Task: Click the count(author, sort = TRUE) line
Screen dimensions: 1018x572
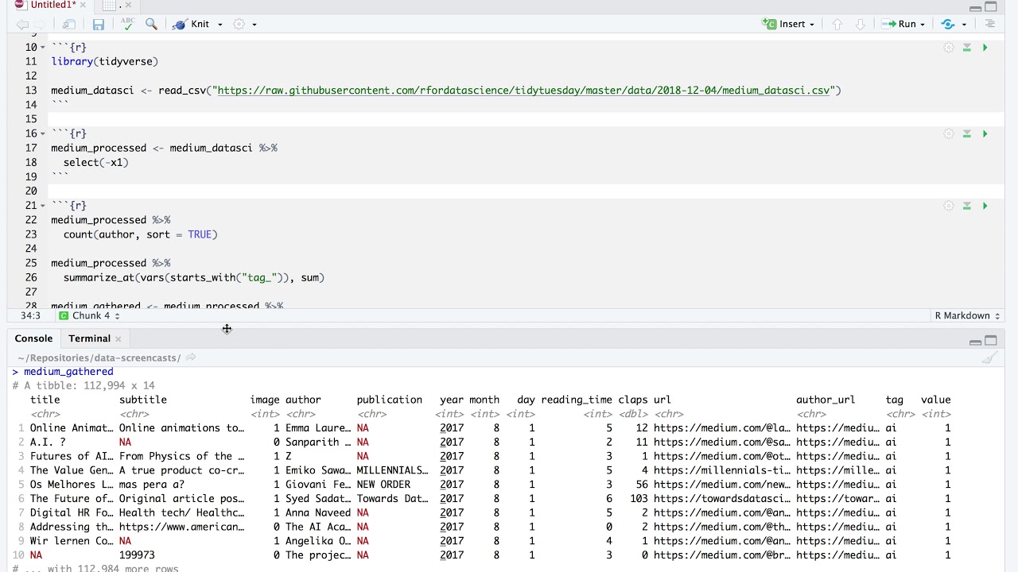Action: click(140, 234)
